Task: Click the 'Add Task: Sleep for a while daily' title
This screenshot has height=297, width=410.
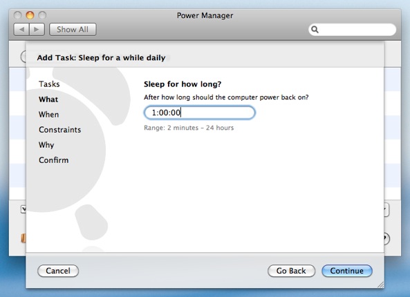Action: click(101, 58)
